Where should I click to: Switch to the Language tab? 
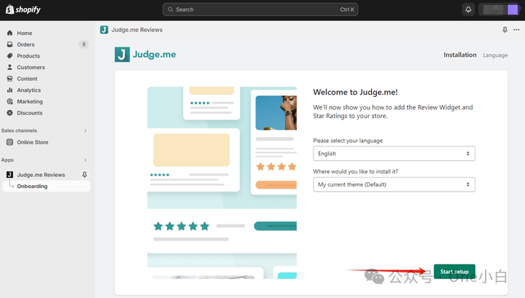[x=495, y=55]
